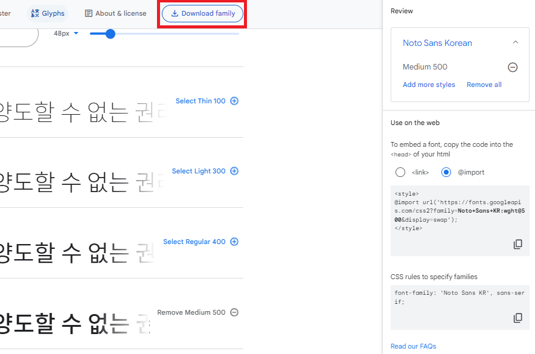This screenshot has height=354, width=535.
Task: Click the Download family button
Action: (x=202, y=13)
